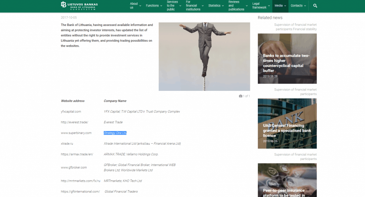Click the Lietuvos Bankas logo
This screenshot has height=197, width=365.
[x=79, y=5]
